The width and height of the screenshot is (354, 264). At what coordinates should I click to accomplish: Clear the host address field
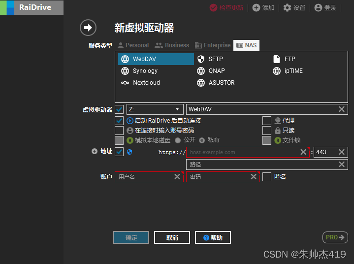(x=303, y=152)
